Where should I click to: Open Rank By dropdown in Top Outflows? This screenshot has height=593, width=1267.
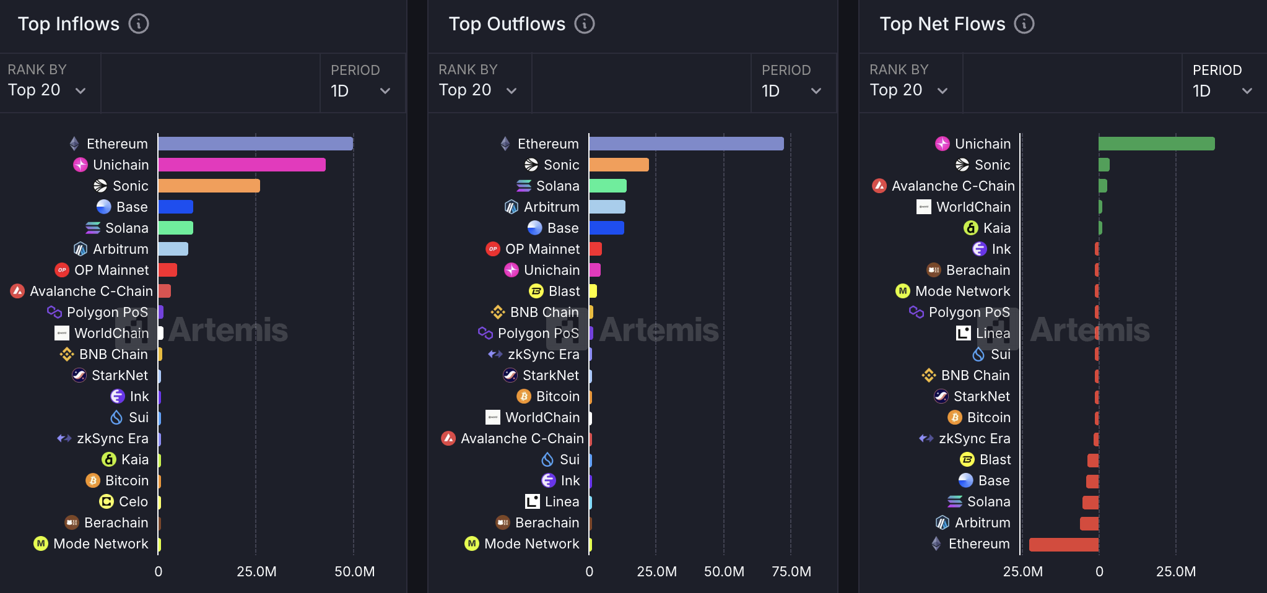[x=480, y=83]
